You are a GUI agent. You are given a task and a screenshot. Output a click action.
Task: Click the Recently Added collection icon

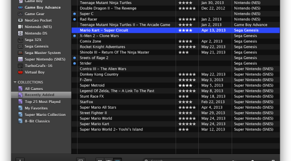20,95
